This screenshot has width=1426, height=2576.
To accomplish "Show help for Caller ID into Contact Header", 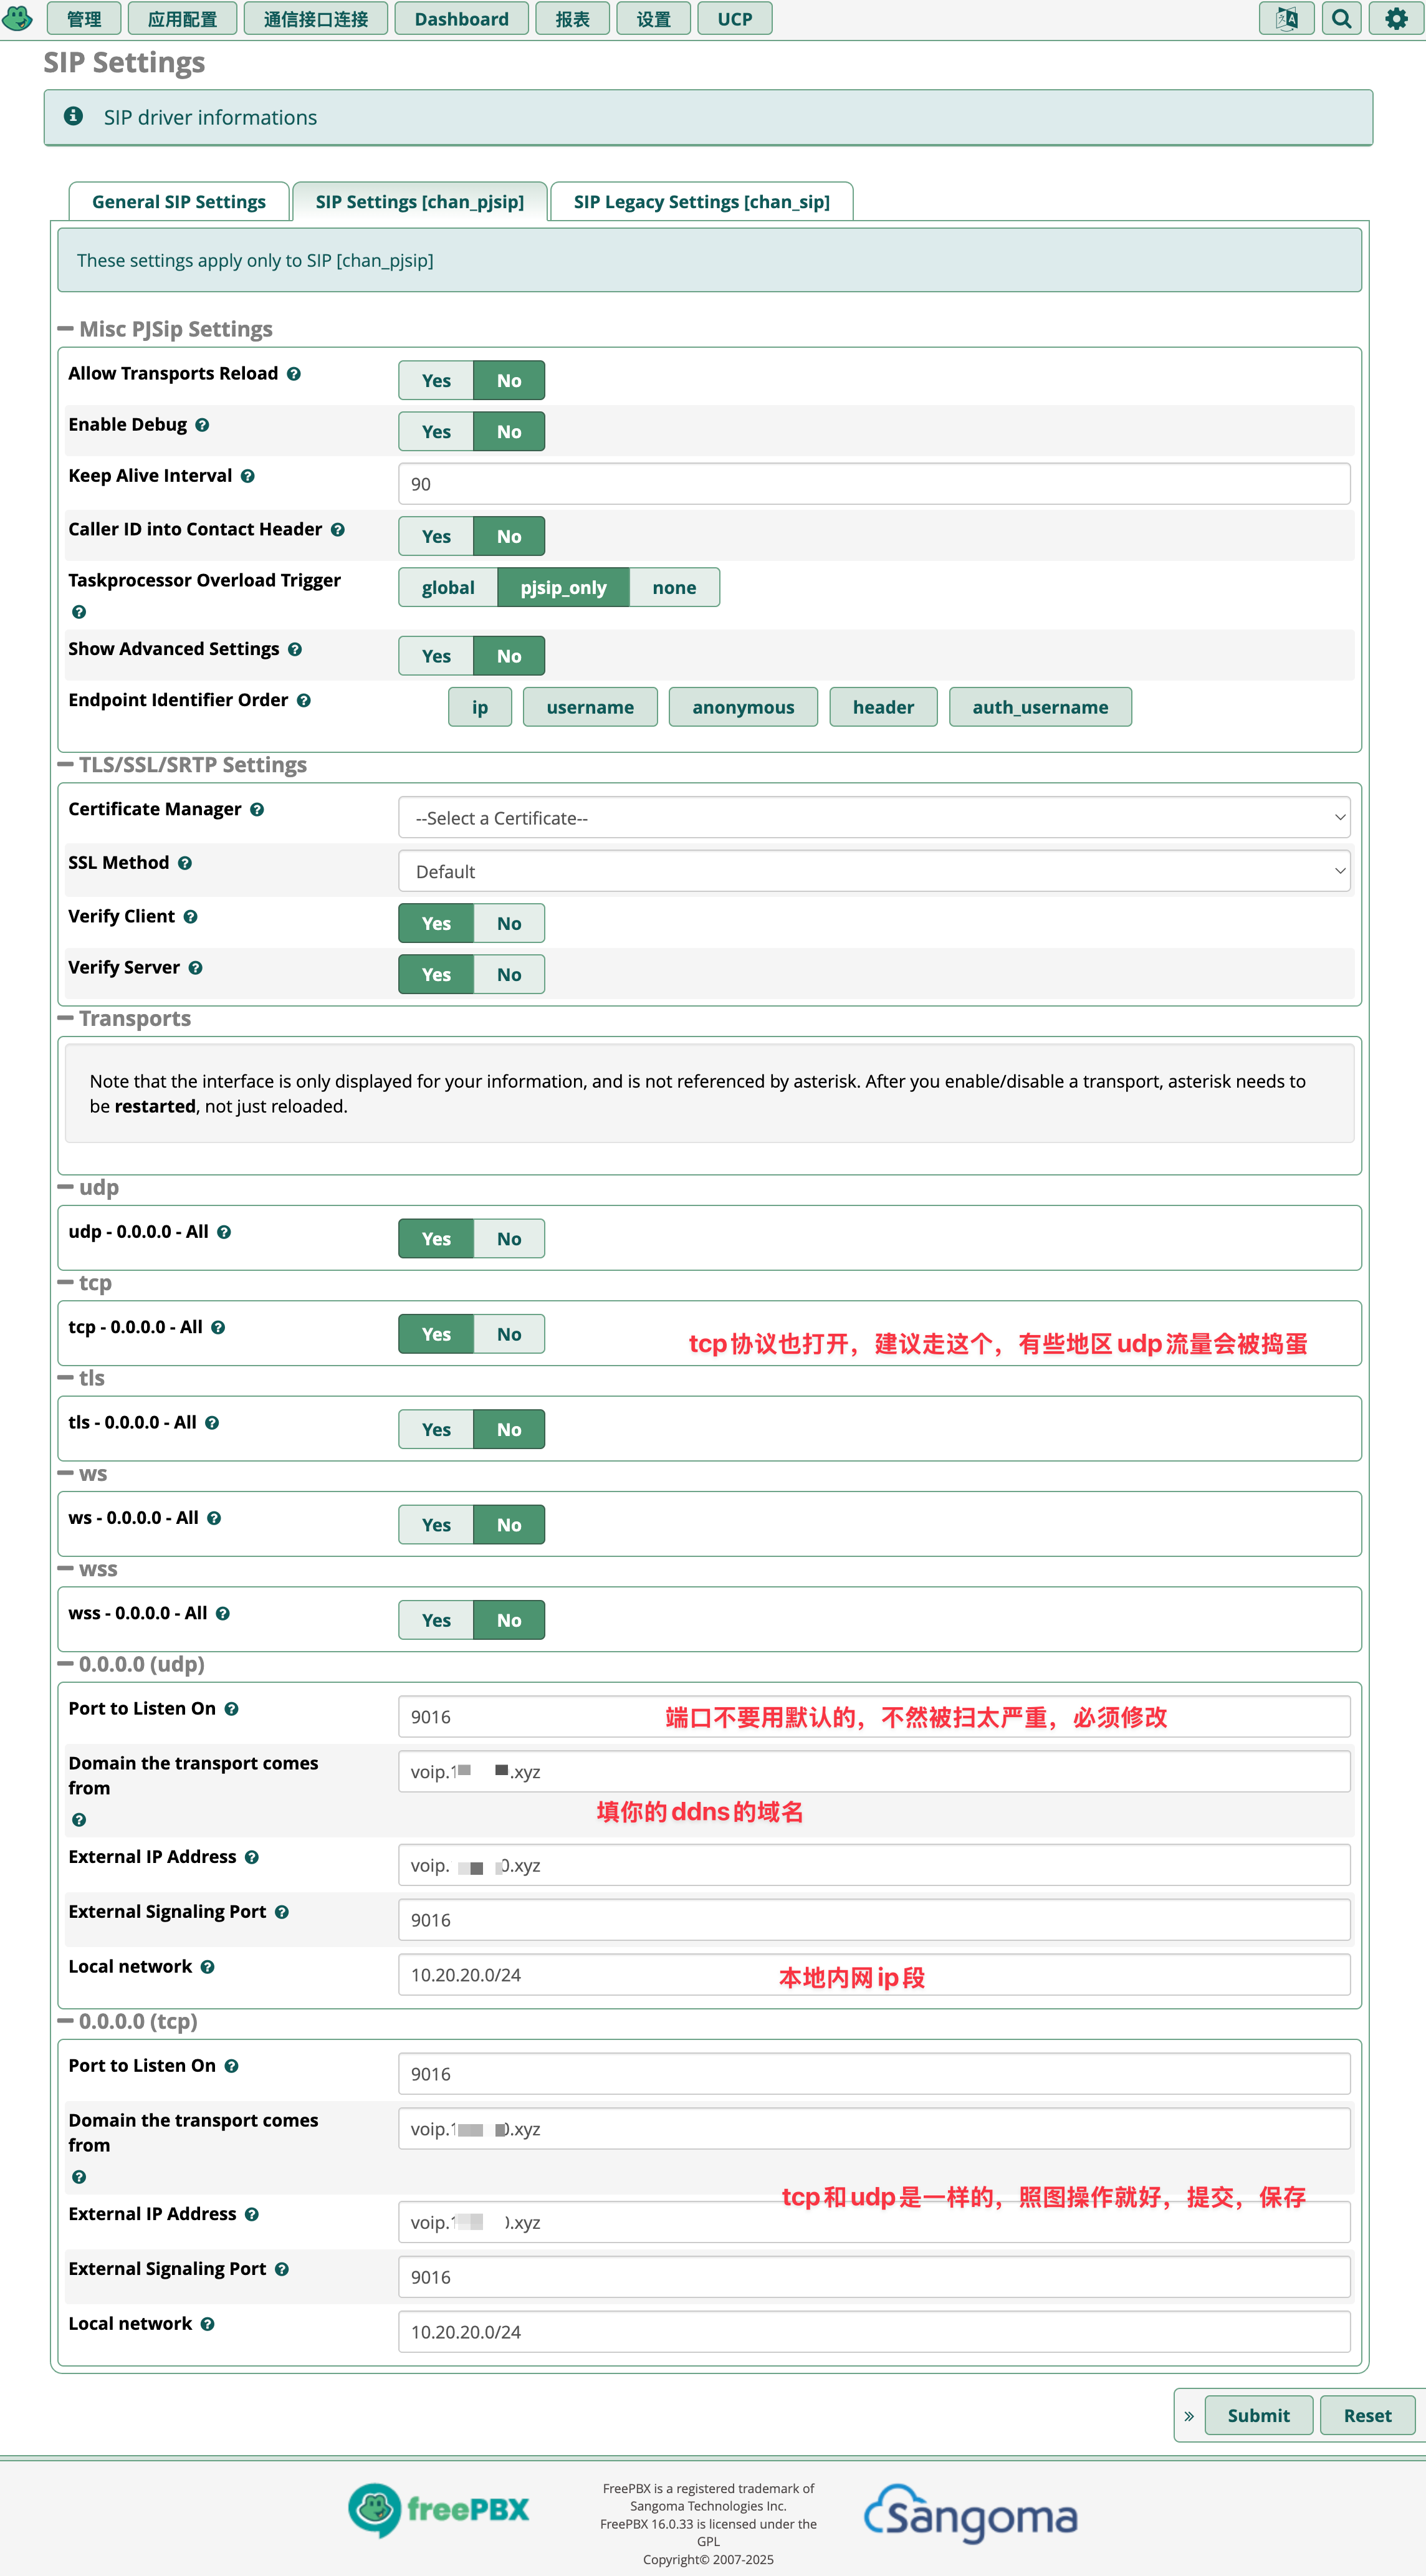I will (338, 530).
